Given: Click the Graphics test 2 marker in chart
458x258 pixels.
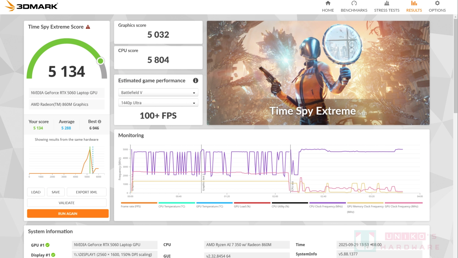Looking at the screenshot, I should point(203,182).
